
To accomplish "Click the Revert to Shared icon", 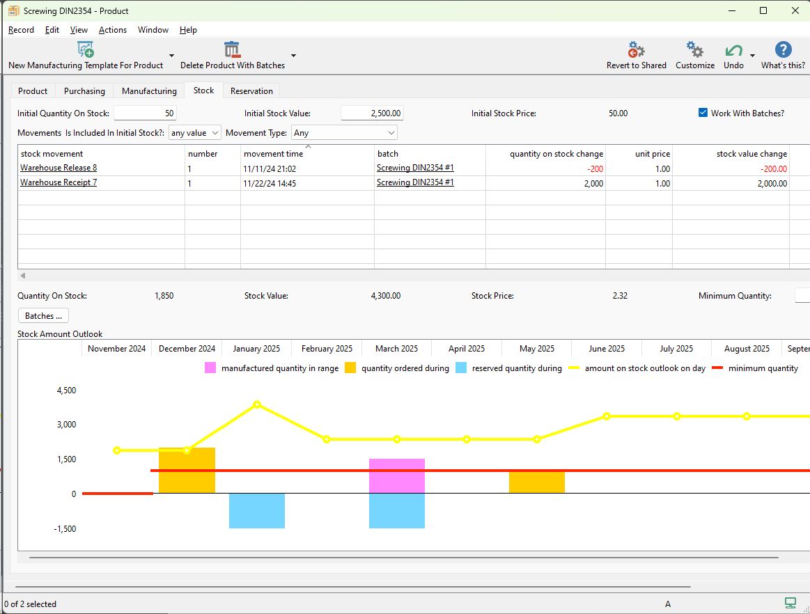I will pos(636,50).
